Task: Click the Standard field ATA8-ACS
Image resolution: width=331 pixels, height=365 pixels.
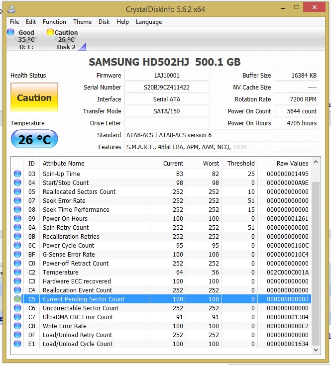Action: [x=221, y=135]
